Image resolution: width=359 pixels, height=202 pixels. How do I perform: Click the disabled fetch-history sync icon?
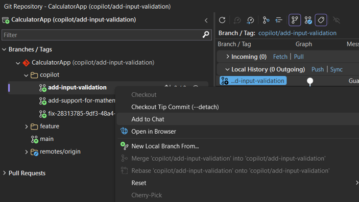coord(237,20)
